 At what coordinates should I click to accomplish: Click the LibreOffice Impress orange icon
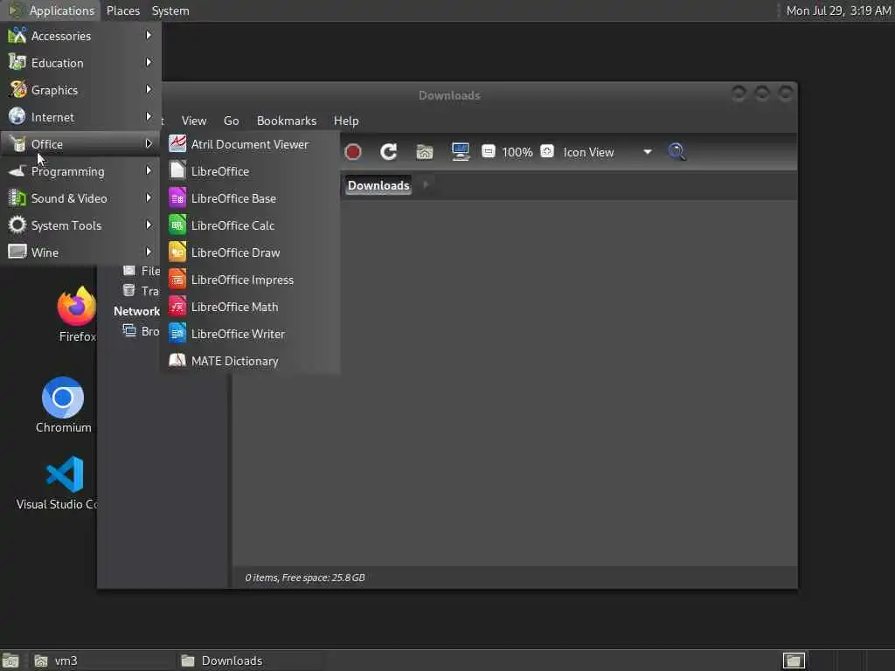coord(177,279)
